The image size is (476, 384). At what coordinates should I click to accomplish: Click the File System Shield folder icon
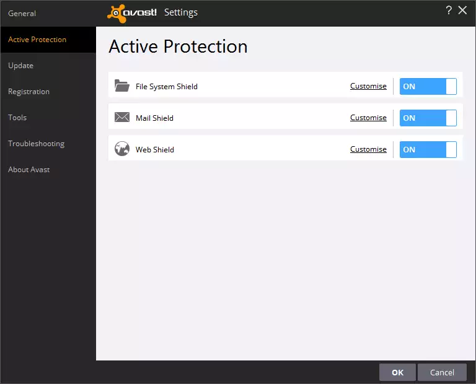[x=121, y=86]
